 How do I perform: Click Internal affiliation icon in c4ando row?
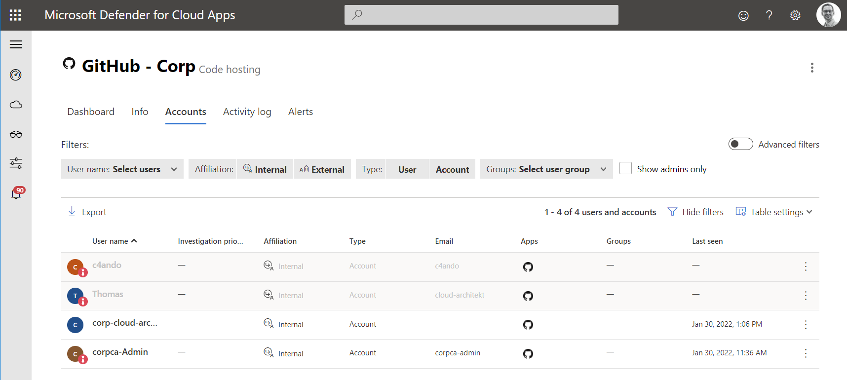[x=269, y=266]
